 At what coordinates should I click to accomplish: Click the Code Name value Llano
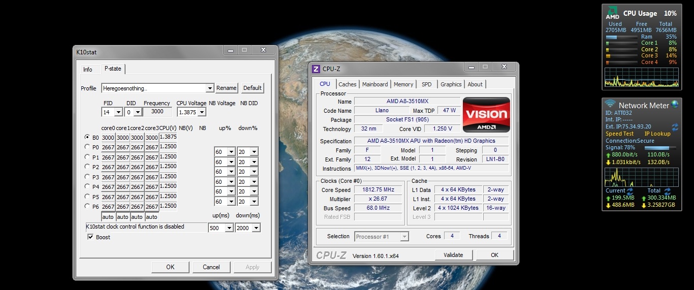point(382,110)
